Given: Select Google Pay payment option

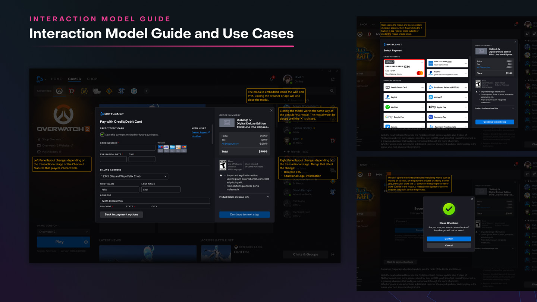Looking at the screenshot, I should [404, 117].
